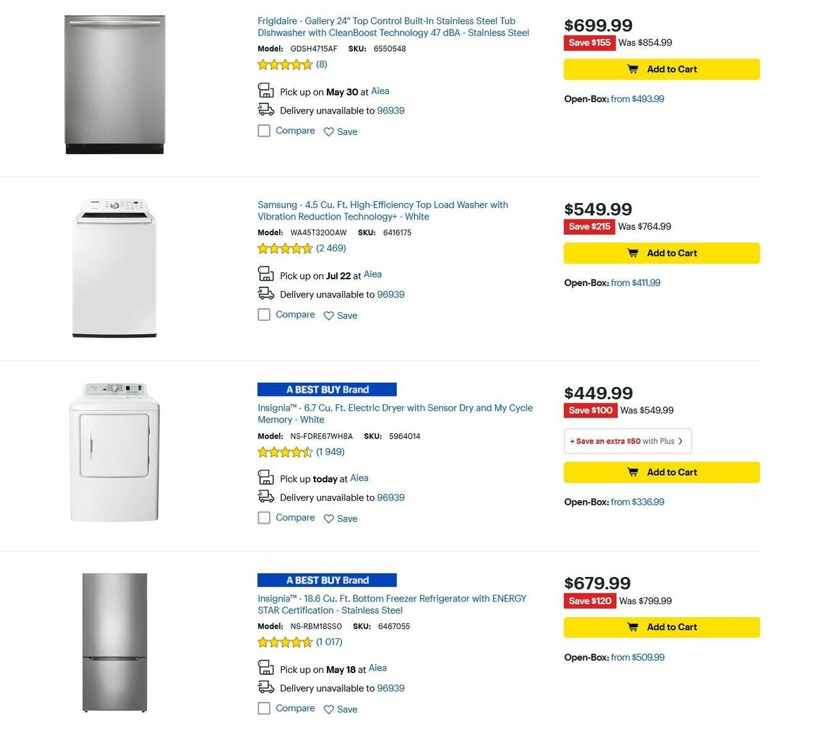817x733 pixels.
Task: Click the store pickup icon for Samsung washer
Action: [265, 273]
